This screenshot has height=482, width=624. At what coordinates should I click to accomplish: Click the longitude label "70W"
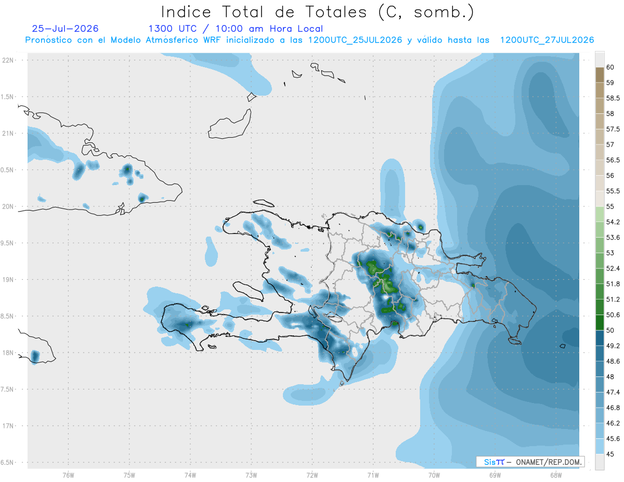(434, 475)
